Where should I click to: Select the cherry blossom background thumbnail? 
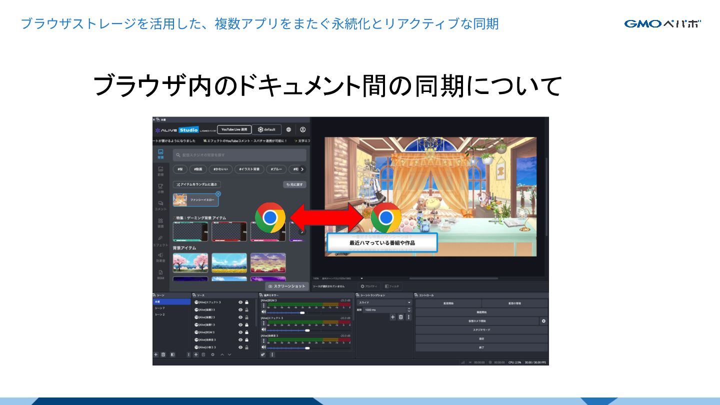pos(190,262)
